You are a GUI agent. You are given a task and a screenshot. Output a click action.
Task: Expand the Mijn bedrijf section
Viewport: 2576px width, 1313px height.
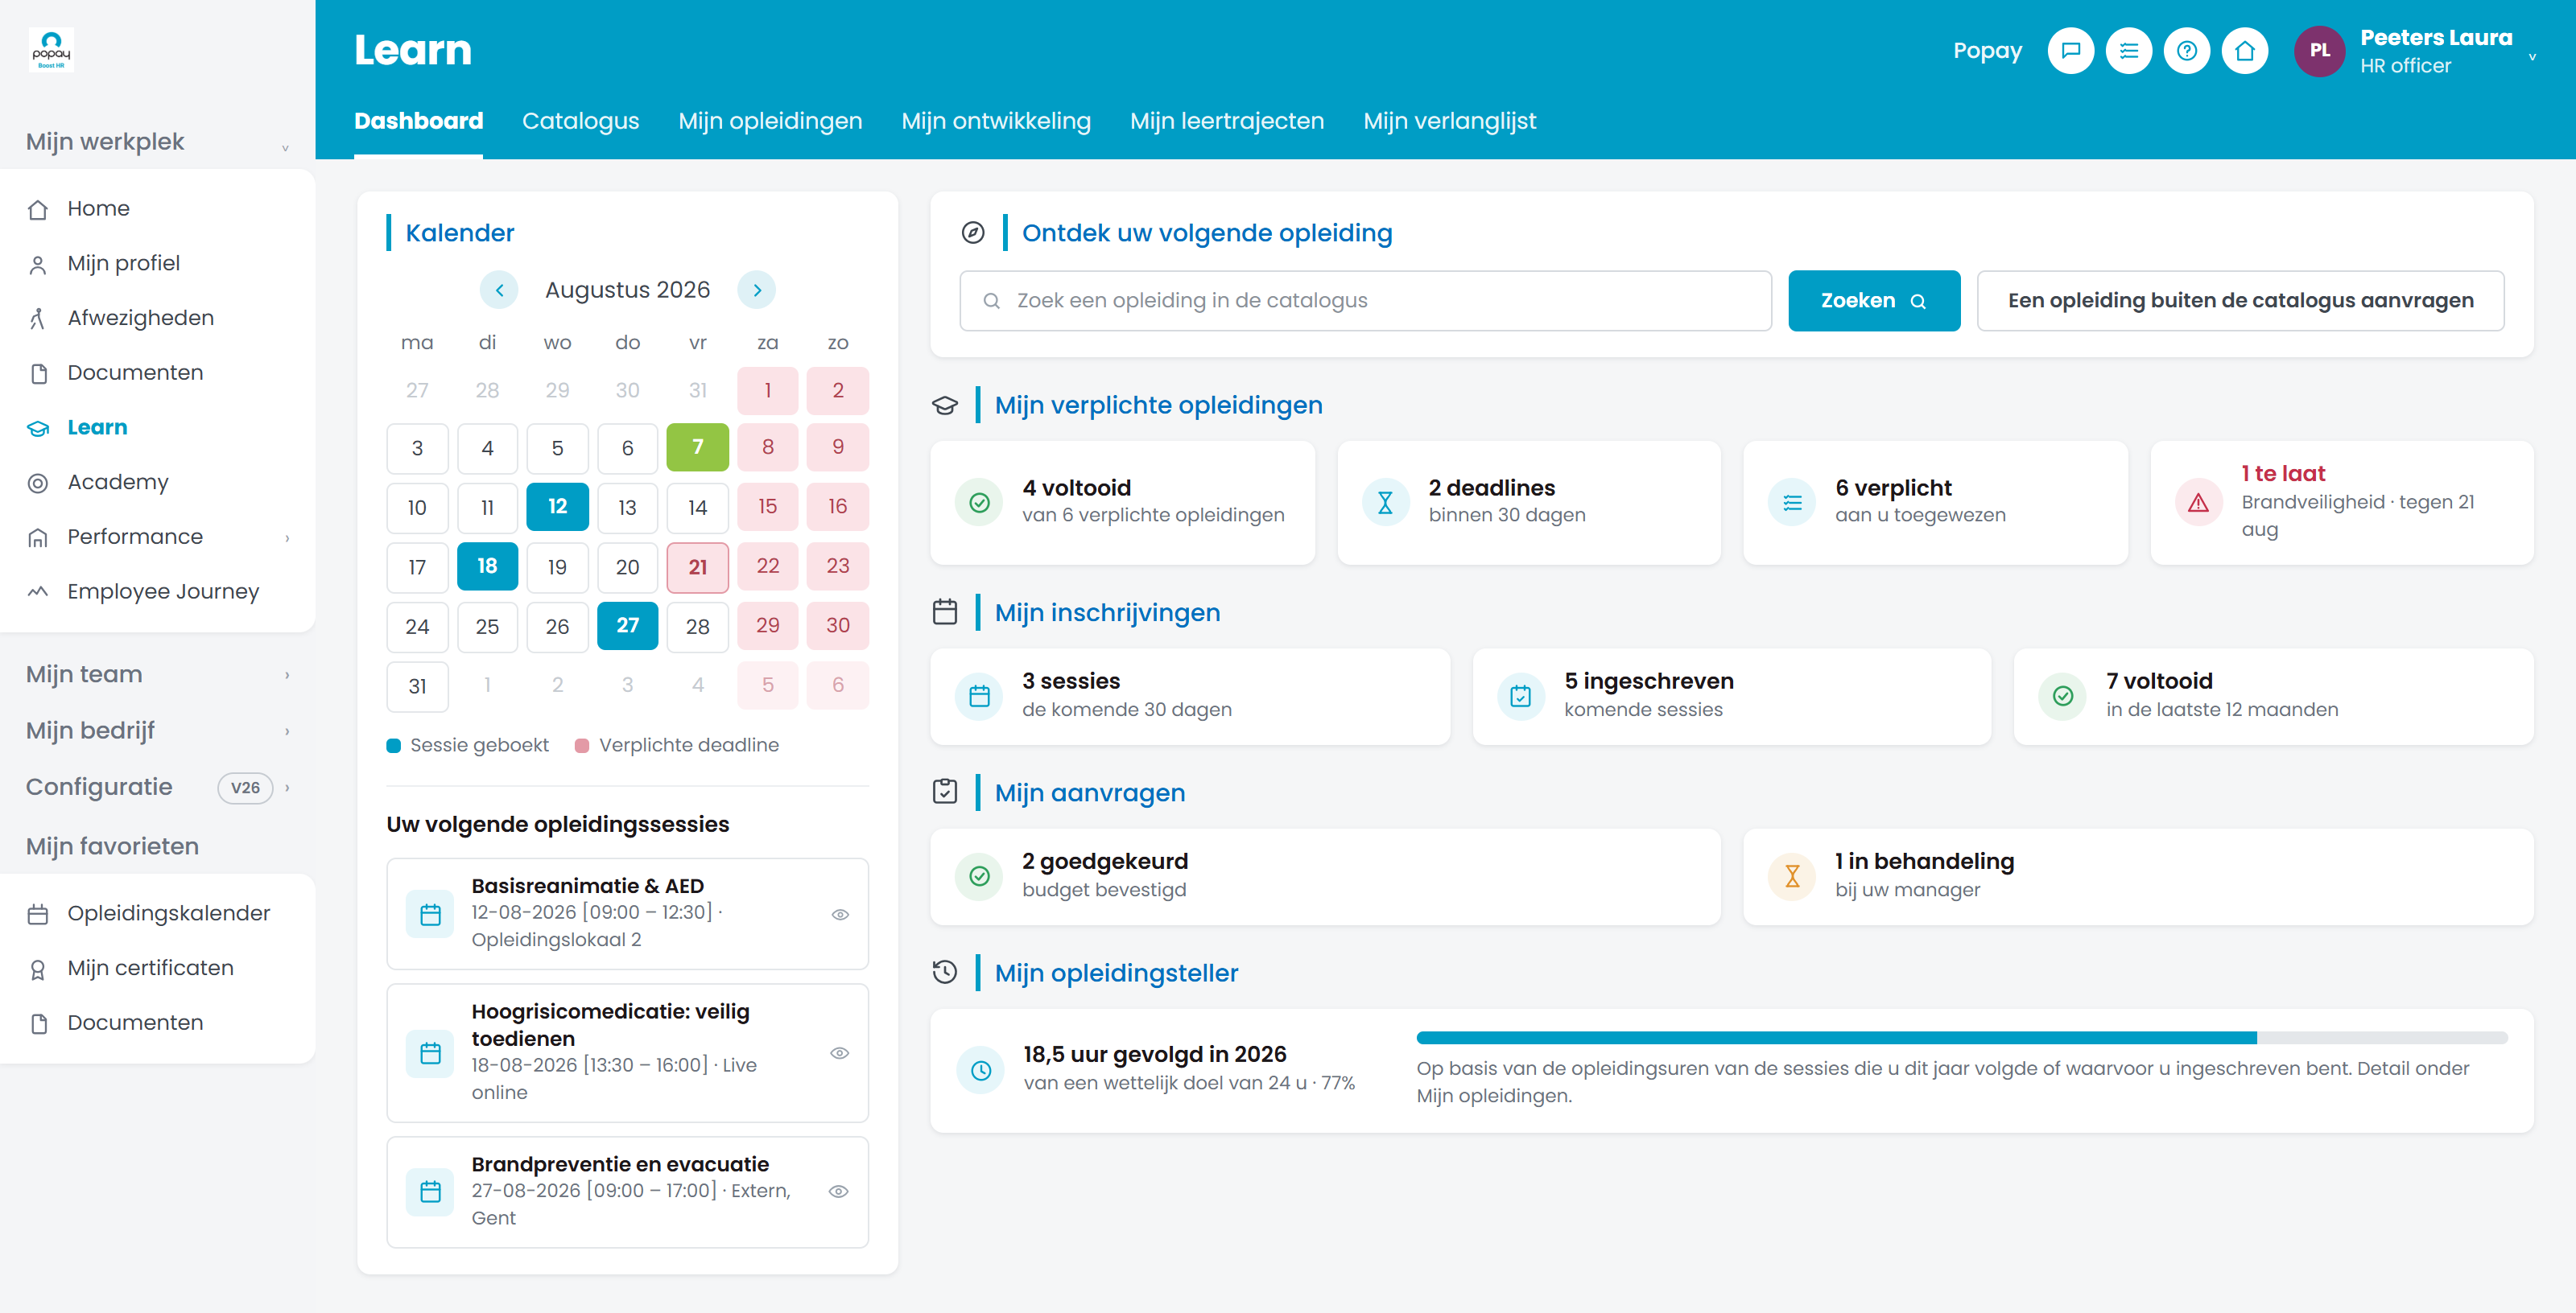pyautogui.click(x=287, y=731)
